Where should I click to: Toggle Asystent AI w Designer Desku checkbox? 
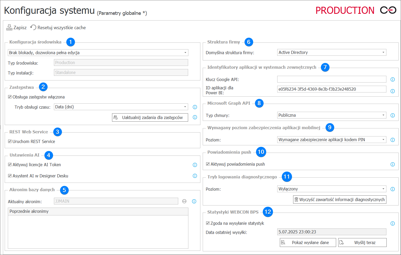10,176
